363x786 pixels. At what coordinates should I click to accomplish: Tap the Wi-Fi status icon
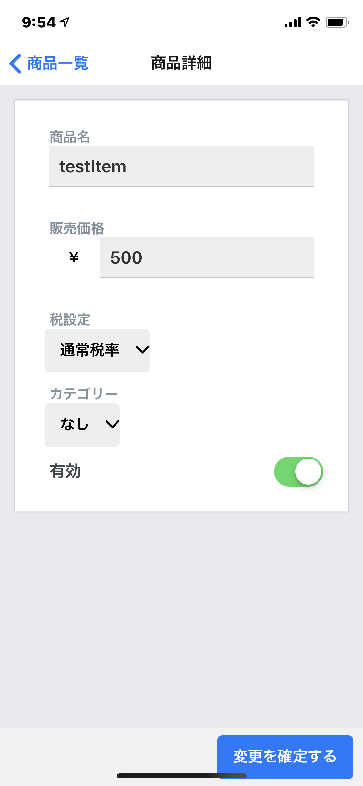[313, 22]
